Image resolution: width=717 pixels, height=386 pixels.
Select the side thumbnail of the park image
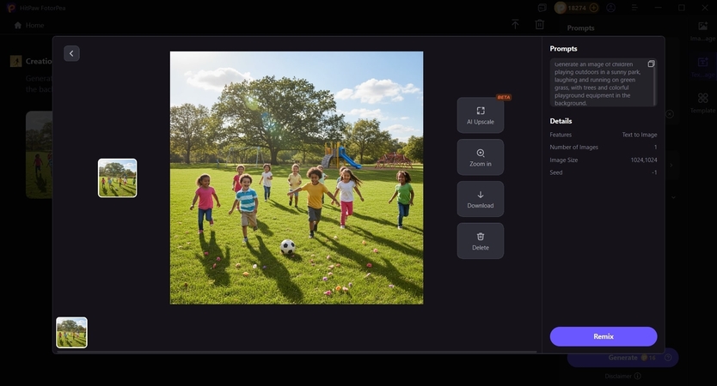118,178
